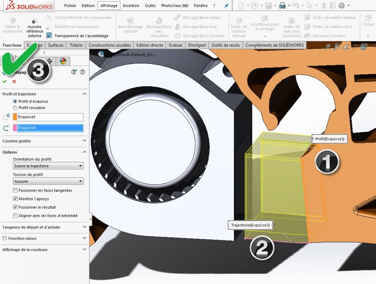Click the help question mark icon in panel
Image resolution: width=376 pixels, height=284 pixels.
pos(82,72)
